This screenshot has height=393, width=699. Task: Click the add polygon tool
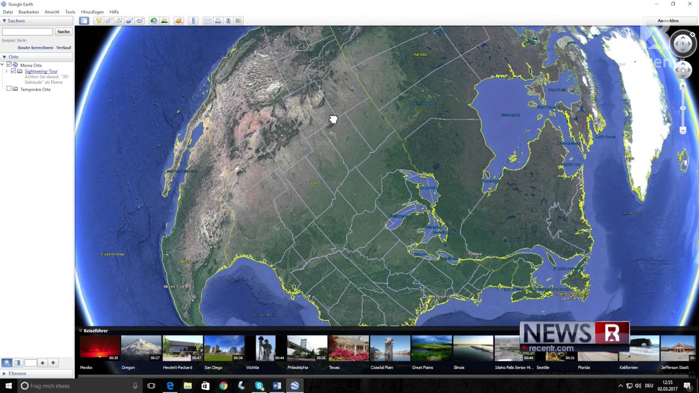[x=109, y=21]
